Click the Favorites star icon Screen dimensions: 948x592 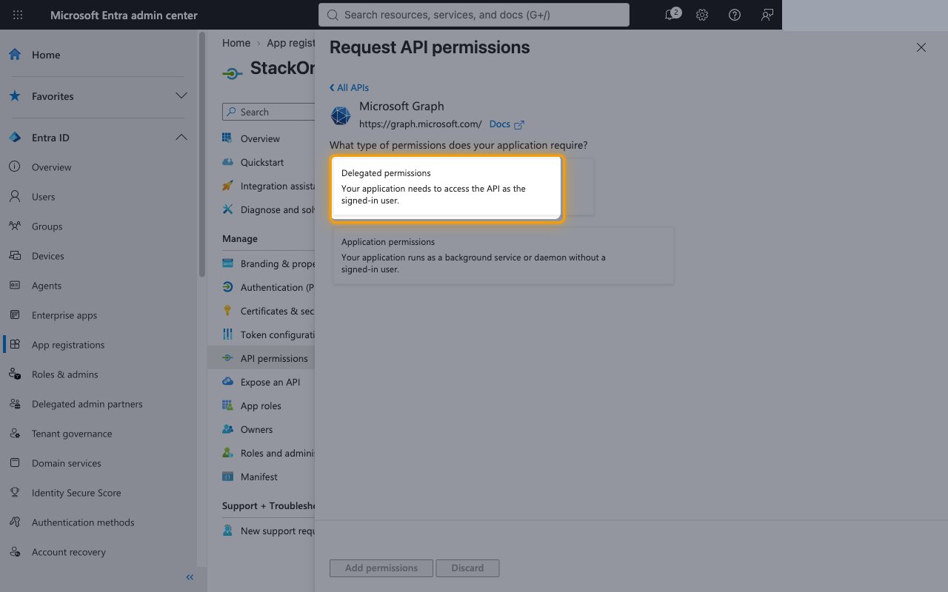[15, 96]
